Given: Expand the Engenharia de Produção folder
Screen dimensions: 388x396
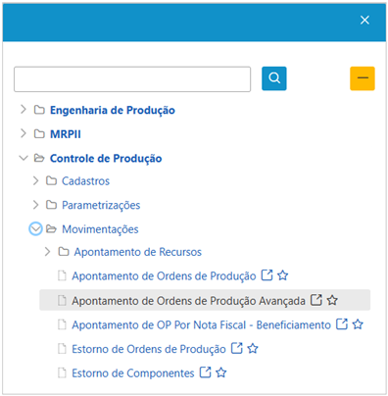Looking at the screenshot, I should pyautogui.click(x=24, y=110).
